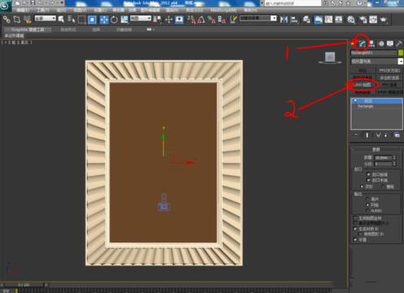This screenshot has height=293, width=404.
Task: Open the selection filter dropdown
Action: 45,19
